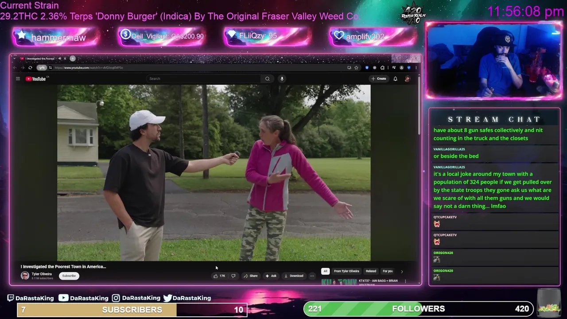567x319 pixels.
Task: Click the 'FLiiQzy: 95' bits alert badge
Action: pos(268,36)
